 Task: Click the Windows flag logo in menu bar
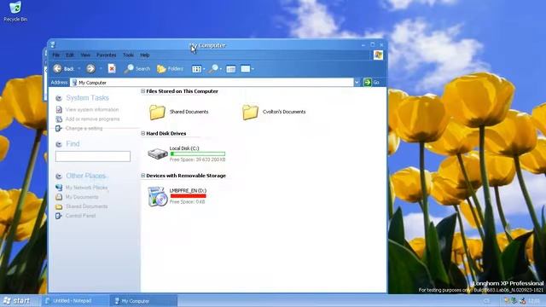(378, 55)
